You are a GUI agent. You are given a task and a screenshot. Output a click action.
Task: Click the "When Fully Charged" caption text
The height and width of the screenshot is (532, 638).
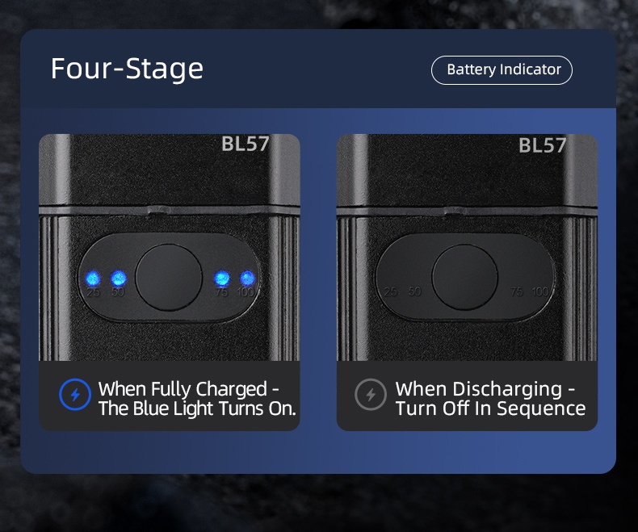(x=196, y=399)
